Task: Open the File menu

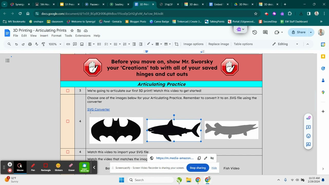Action: (16, 36)
